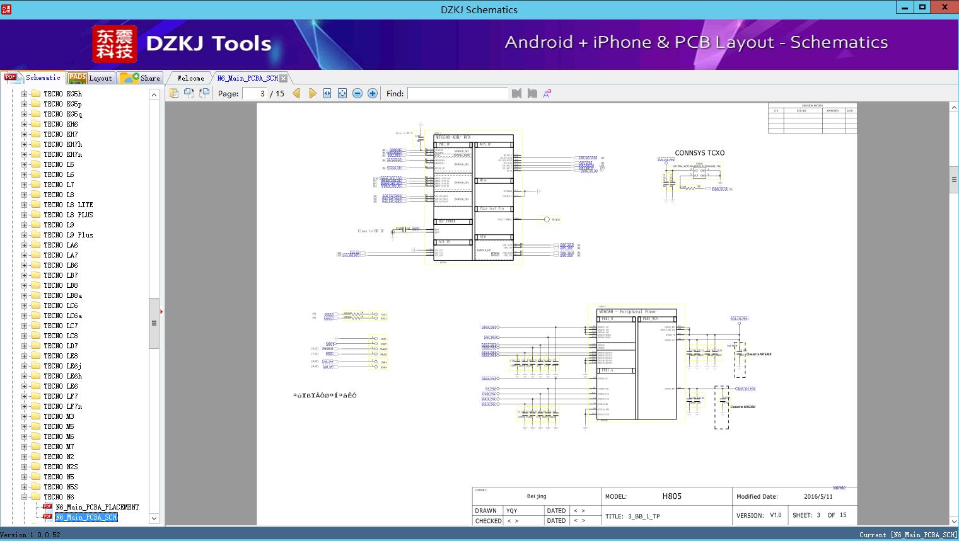
Task: Click the fit page icon
Action: [342, 93]
